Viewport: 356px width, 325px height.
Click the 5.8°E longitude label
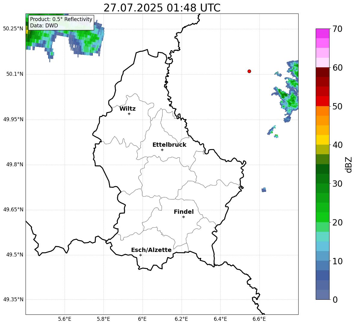[103, 319]
